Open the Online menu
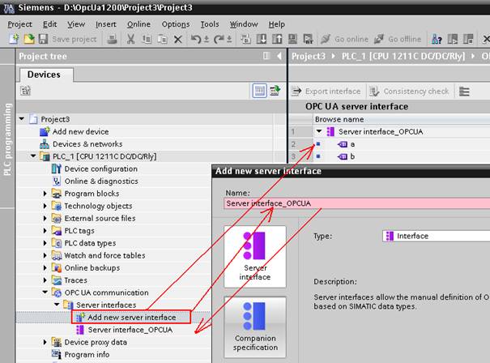This screenshot has width=490, height=363. pos(138,24)
